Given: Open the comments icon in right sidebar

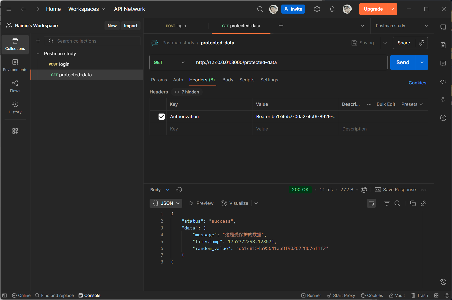Looking at the screenshot, I should [443, 63].
